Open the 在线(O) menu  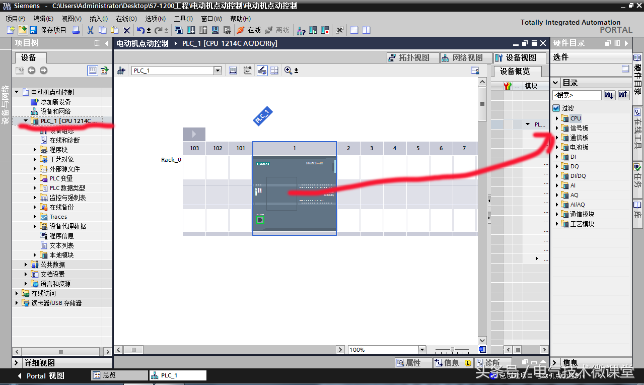point(126,19)
